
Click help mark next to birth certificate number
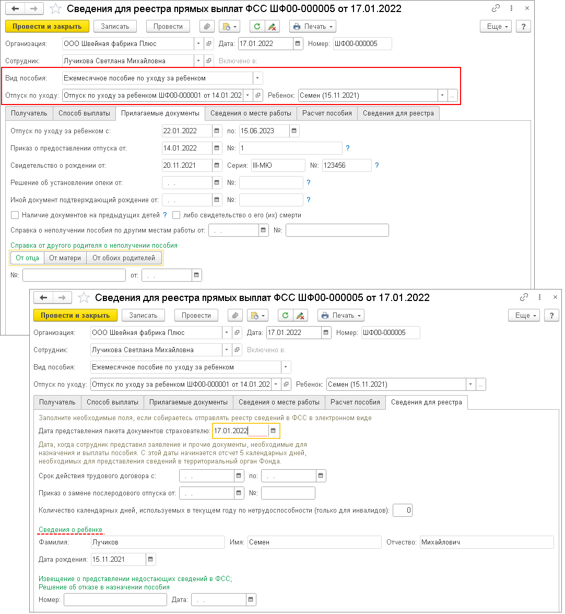[x=377, y=165]
